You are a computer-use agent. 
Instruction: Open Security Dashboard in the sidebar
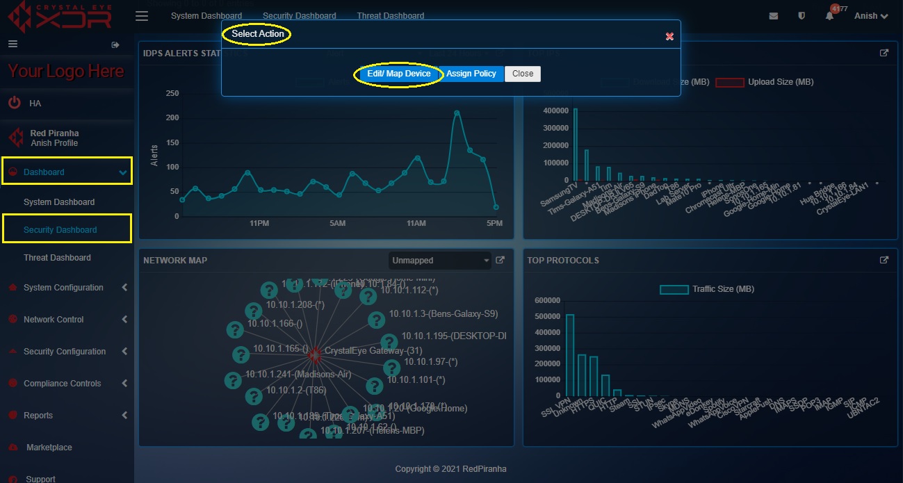coord(60,230)
